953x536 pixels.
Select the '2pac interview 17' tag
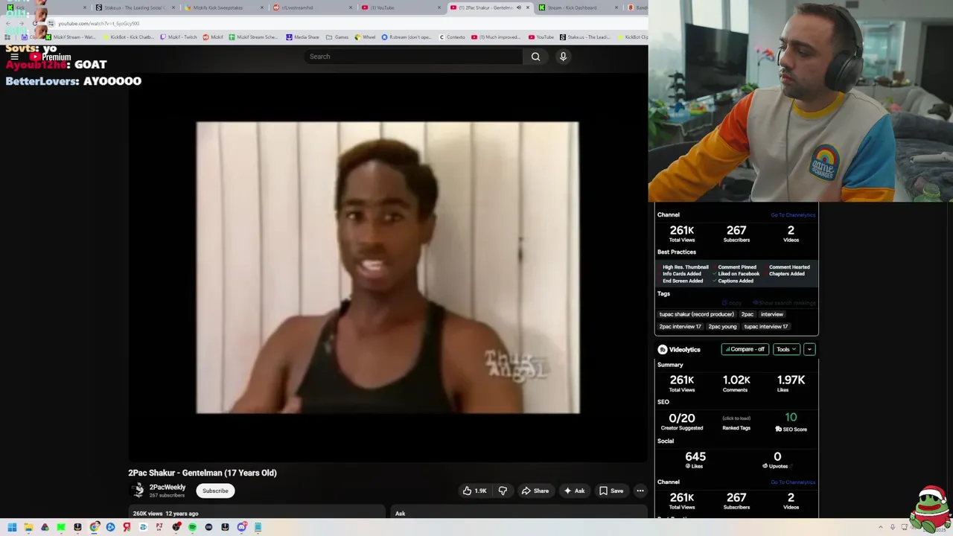(x=680, y=326)
